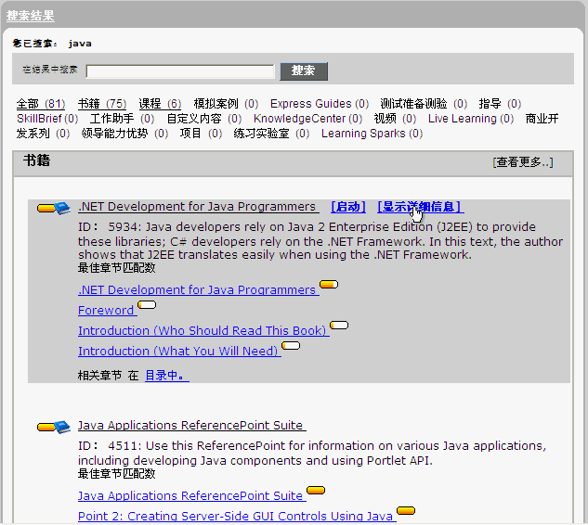Viewport: 588px width, 525px height.
Task: Click relevance bar icon next to Foreword link
Action: (147, 305)
